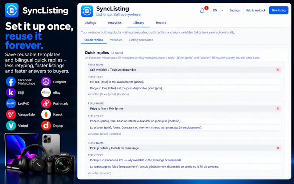294x184 pixels.
Task: Insert {location} variable in Pickup details reply
Action: (105, 173)
